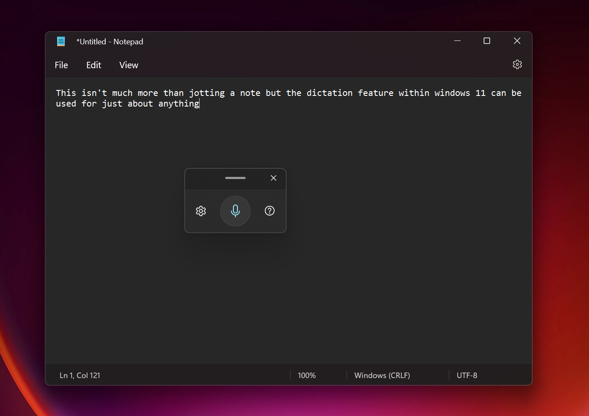This screenshot has height=416, width=589.
Task: Click the UTF-8 encoding indicator
Action: point(467,376)
